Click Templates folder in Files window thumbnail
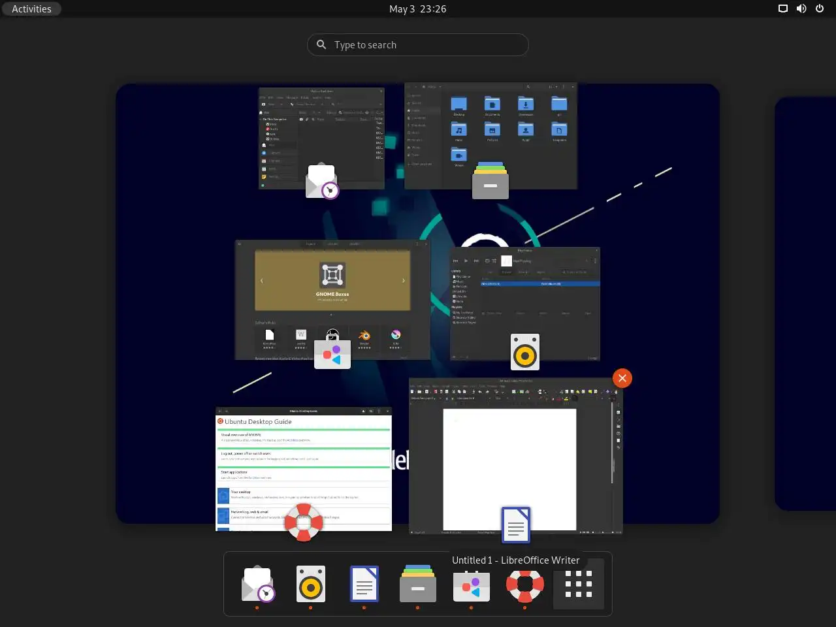The width and height of the screenshot is (836, 627). tap(559, 131)
